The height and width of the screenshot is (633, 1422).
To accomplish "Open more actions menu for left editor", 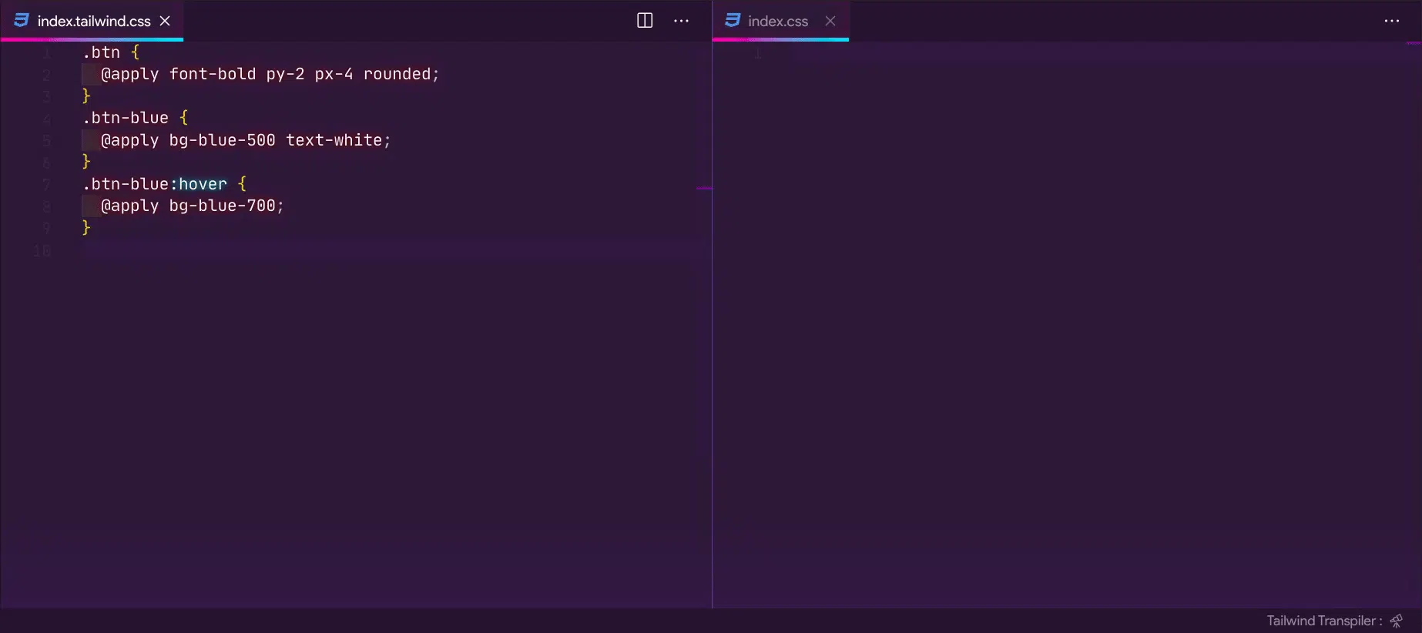I will [682, 21].
